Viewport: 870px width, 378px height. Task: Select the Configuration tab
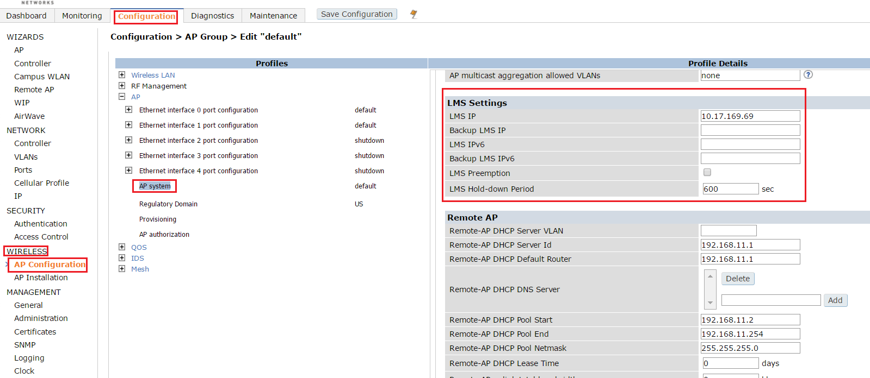click(x=147, y=16)
